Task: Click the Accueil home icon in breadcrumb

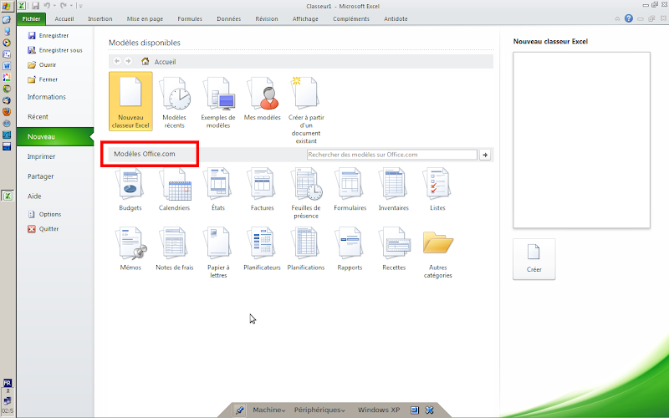Action: 146,61
